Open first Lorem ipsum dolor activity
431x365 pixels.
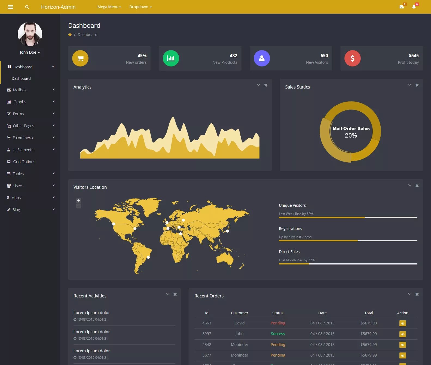(x=91, y=313)
